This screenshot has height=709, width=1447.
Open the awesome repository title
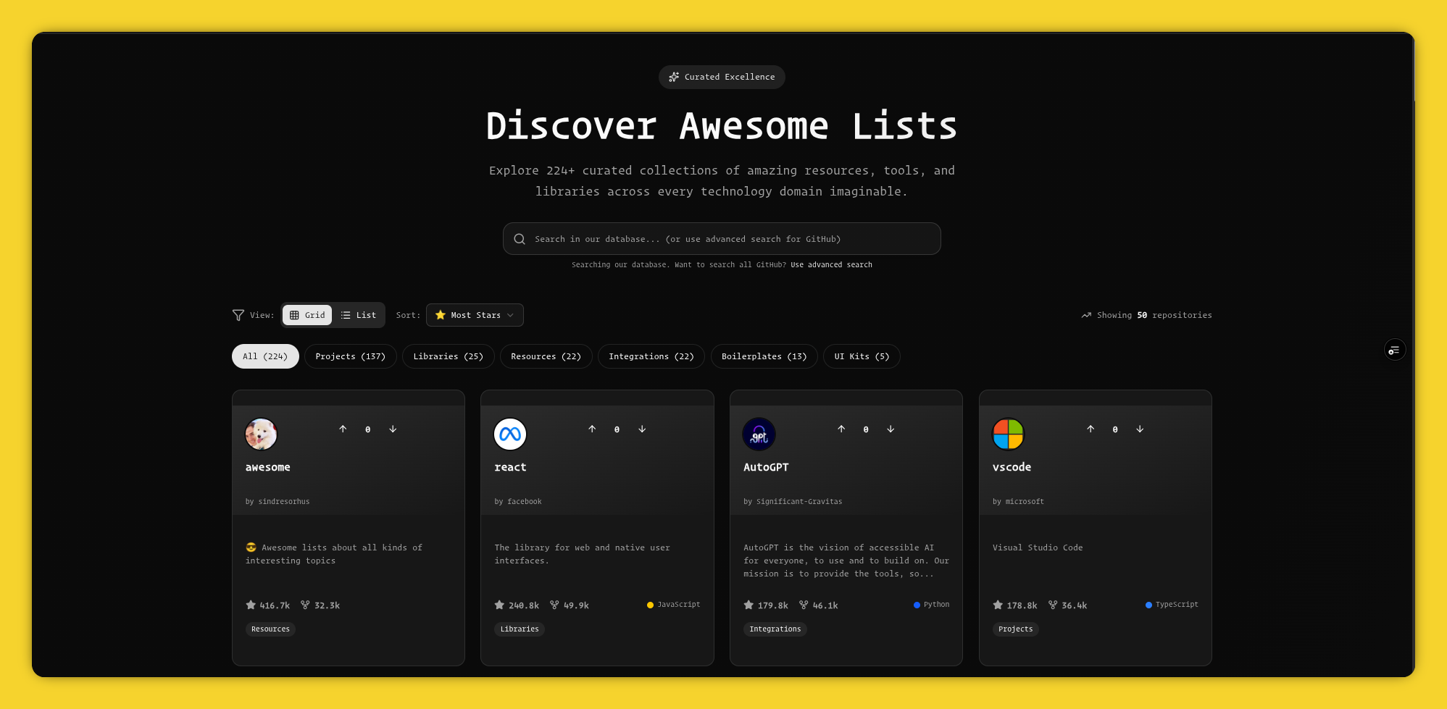click(x=268, y=467)
